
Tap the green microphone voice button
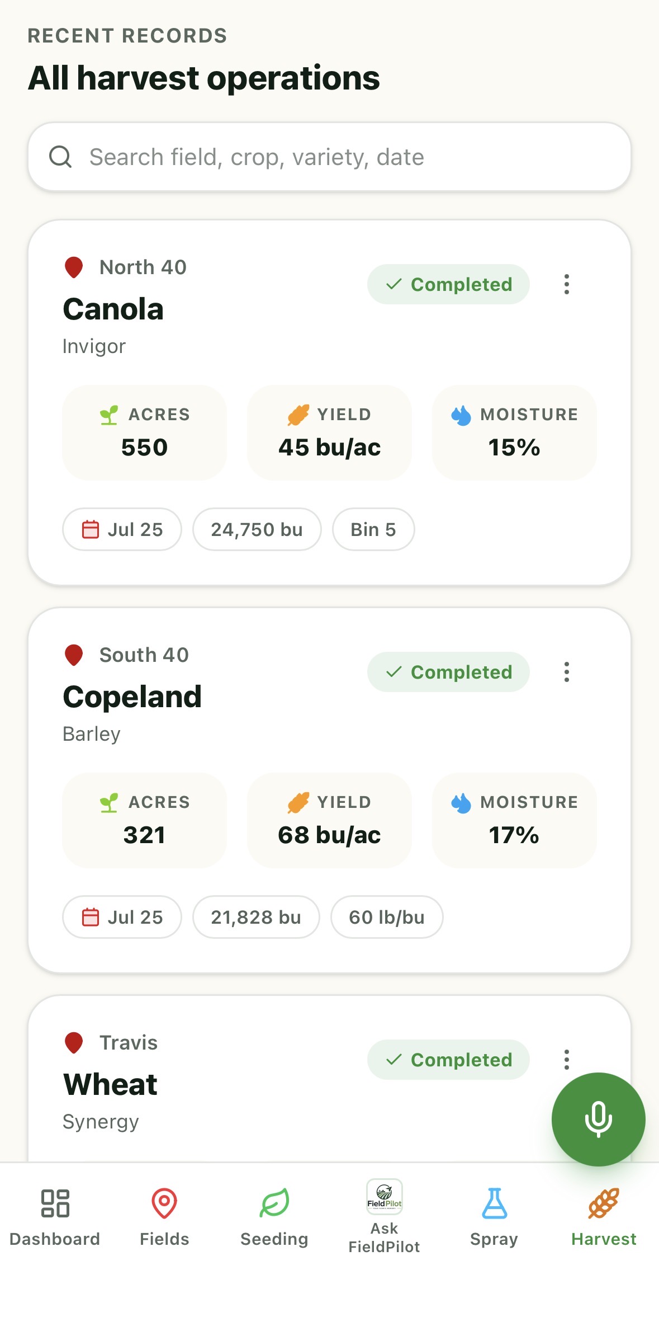598,1119
